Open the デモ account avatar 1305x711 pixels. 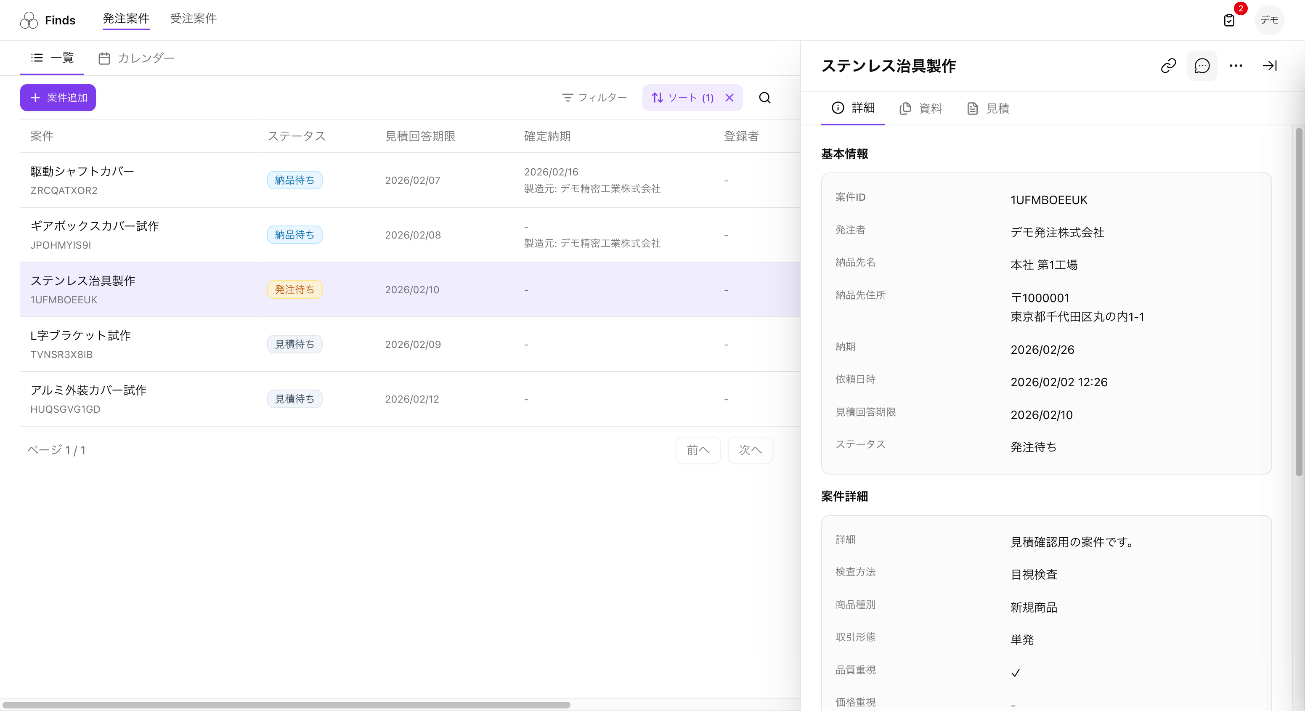pyautogui.click(x=1270, y=20)
